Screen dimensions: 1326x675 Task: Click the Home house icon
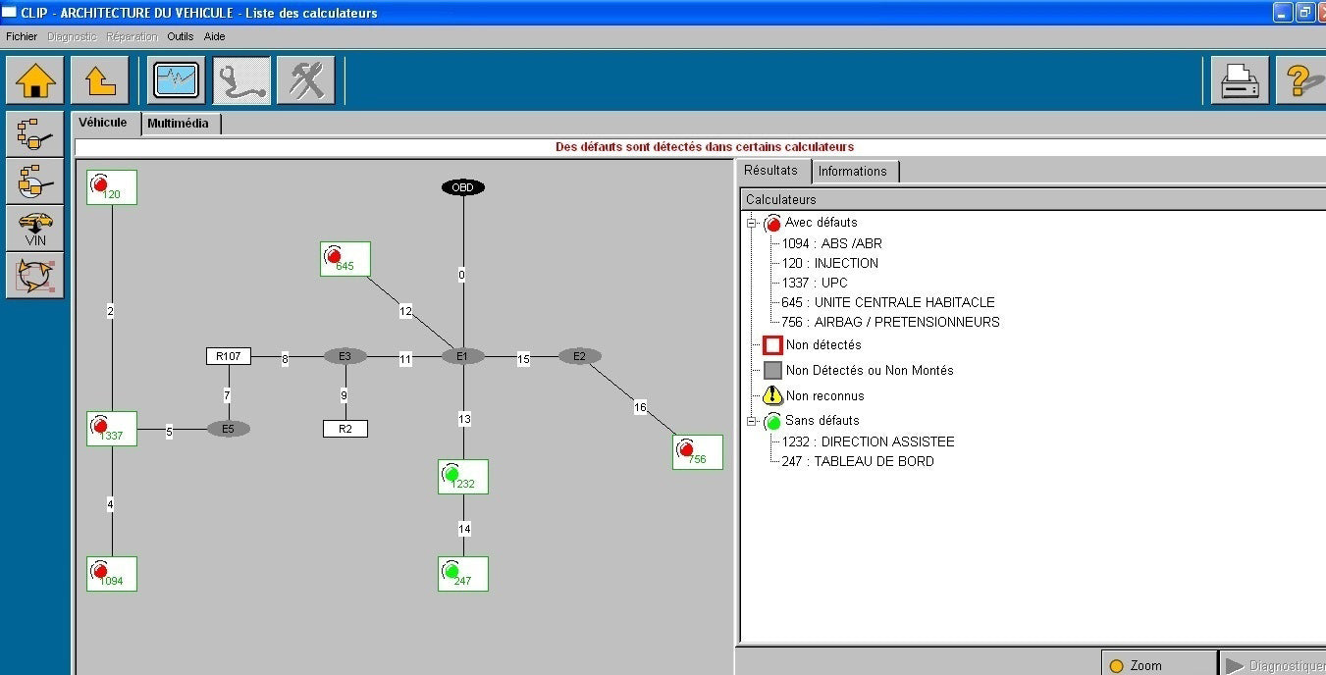pyautogui.click(x=34, y=80)
